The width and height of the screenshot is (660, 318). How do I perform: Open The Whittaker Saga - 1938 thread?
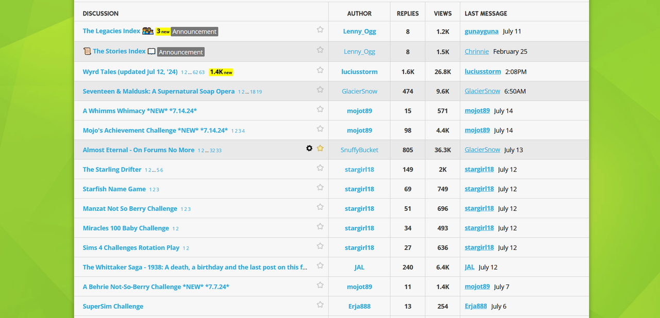pyautogui.click(x=195, y=267)
